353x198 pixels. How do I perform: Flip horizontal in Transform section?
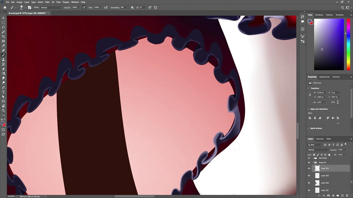tap(333, 102)
